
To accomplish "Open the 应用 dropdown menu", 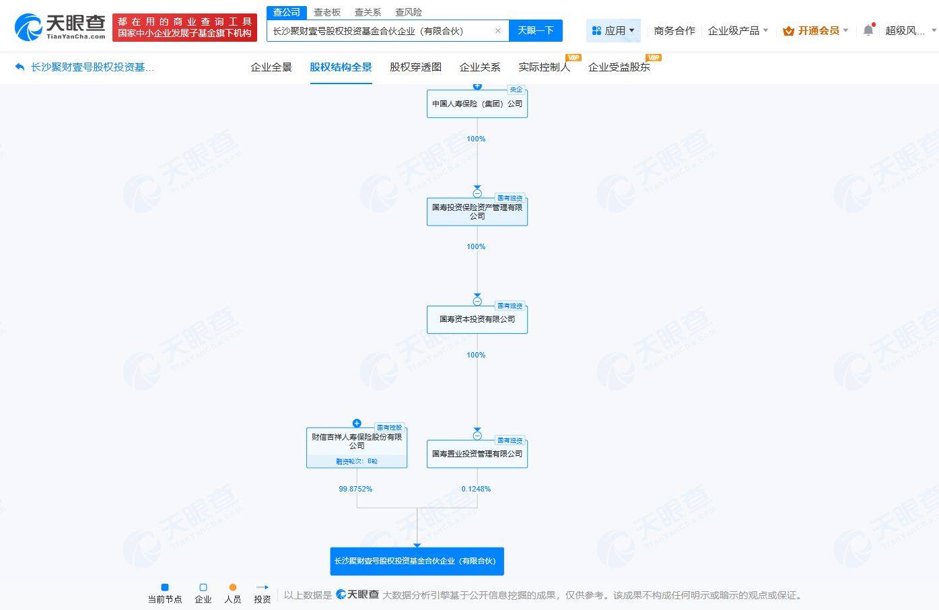I will pyautogui.click(x=613, y=31).
